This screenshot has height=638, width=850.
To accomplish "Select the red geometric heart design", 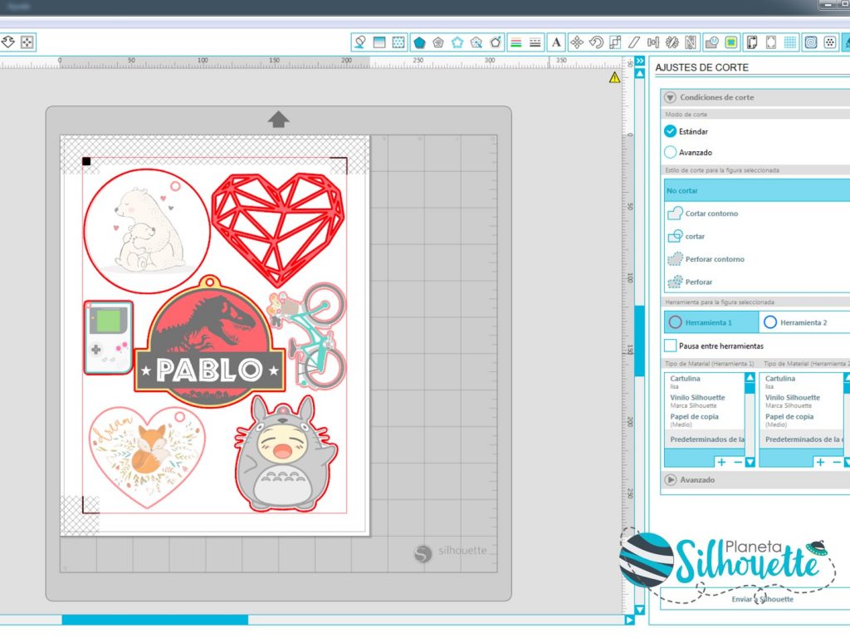I will click(278, 229).
